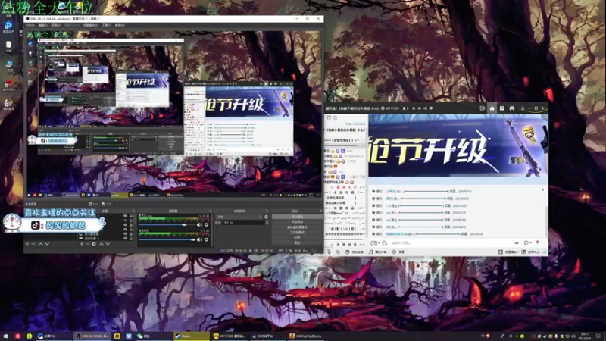
Task: Remove selected scene with minus icon
Action: coord(33,244)
